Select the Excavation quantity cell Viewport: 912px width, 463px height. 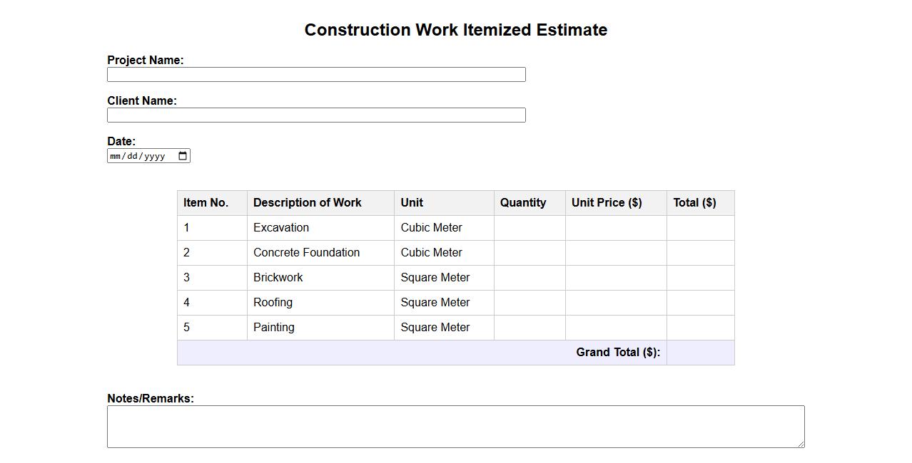[530, 228]
